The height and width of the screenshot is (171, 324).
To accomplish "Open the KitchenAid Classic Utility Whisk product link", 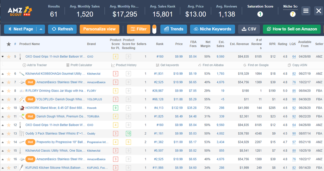I will [55, 151].
